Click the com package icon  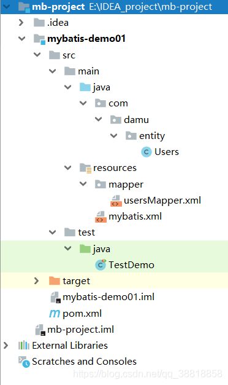coord(101,103)
